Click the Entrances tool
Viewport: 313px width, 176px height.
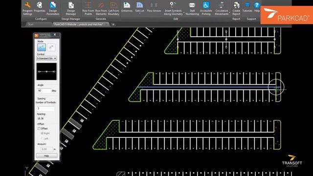click(127, 7)
